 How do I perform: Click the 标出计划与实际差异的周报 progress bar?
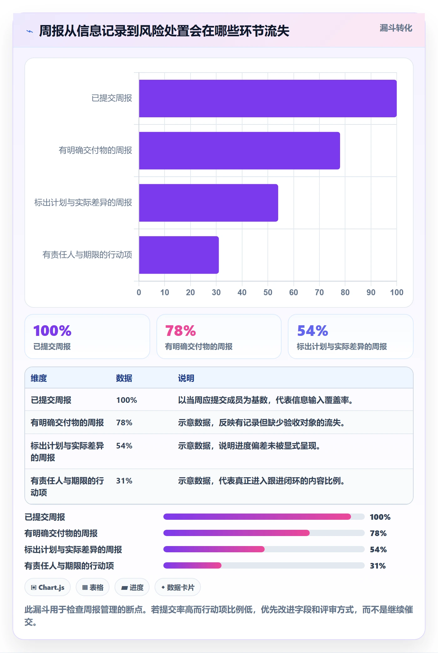click(264, 549)
